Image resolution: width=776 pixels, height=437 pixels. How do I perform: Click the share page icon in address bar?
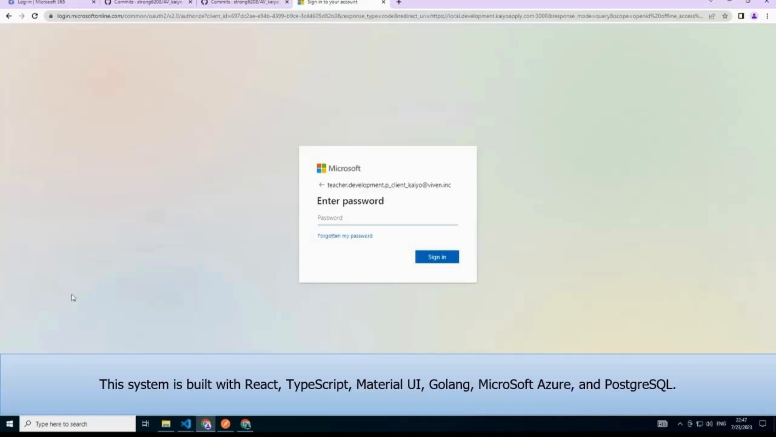[x=712, y=16]
